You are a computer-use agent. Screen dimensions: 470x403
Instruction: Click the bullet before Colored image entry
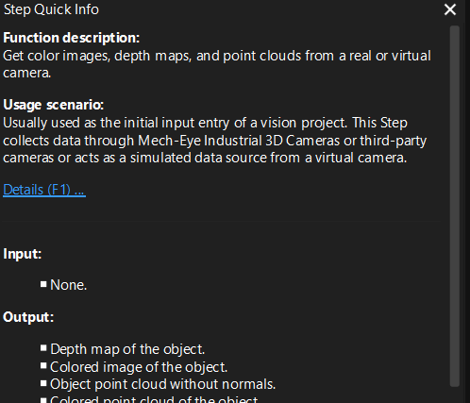pyautogui.click(x=43, y=365)
